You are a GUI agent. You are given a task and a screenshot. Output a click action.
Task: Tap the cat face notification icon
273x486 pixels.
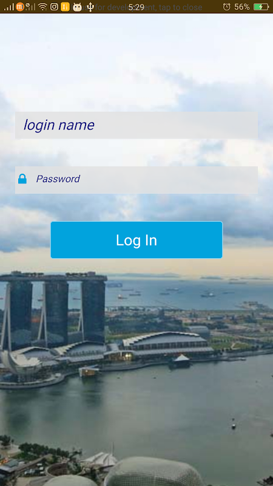(77, 7)
